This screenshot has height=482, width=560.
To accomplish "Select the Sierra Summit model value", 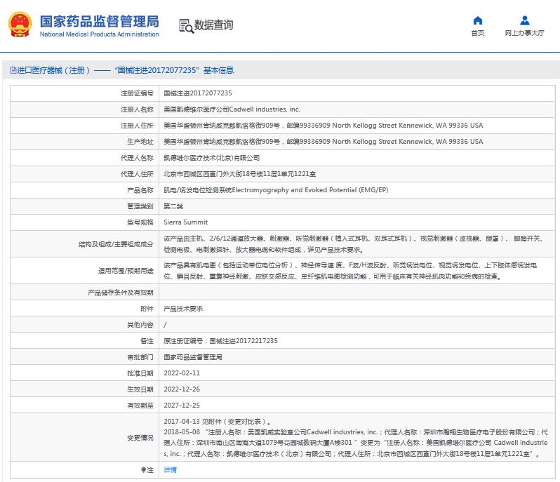I will pos(186,222).
